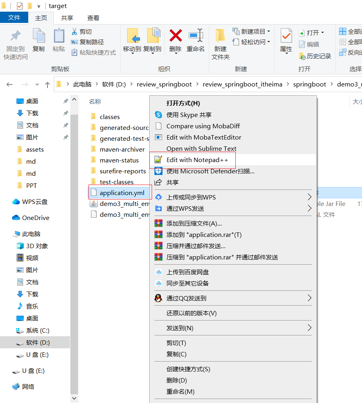
Task: Click the scissors Cut icon
Action: tap(74, 31)
